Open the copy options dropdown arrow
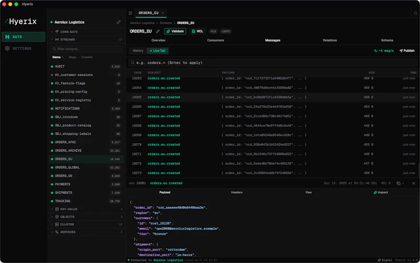 pyautogui.click(x=403, y=183)
